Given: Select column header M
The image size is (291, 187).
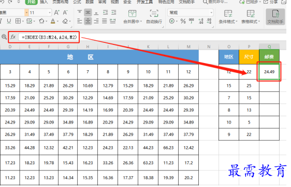Looking at the screenshot, I should (x=188, y=46).
